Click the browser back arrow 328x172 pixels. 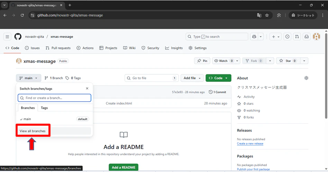[x=5, y=15]
